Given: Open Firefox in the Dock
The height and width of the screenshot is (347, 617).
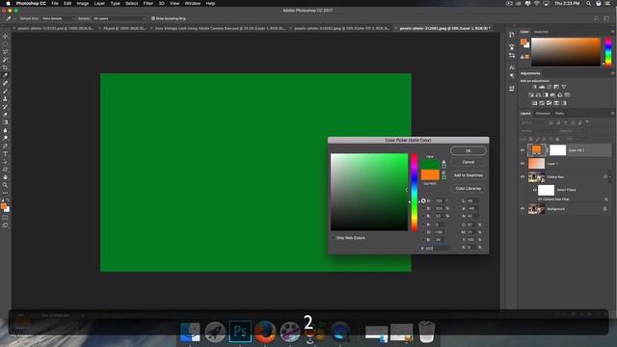Looking at the screenshot, I should 265,332.
